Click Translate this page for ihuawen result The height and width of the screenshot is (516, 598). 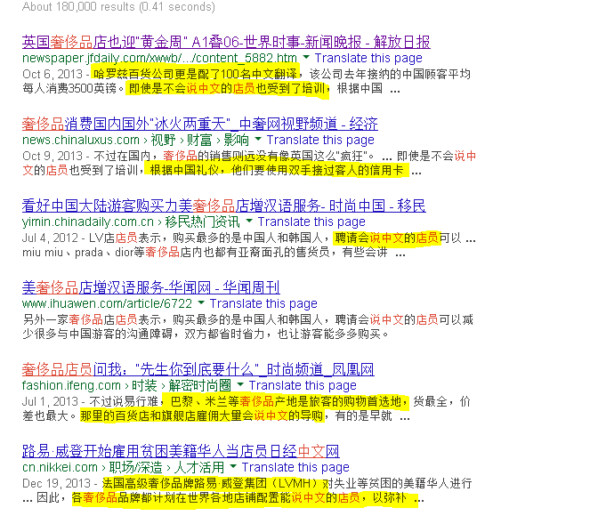tap(263, 303)
